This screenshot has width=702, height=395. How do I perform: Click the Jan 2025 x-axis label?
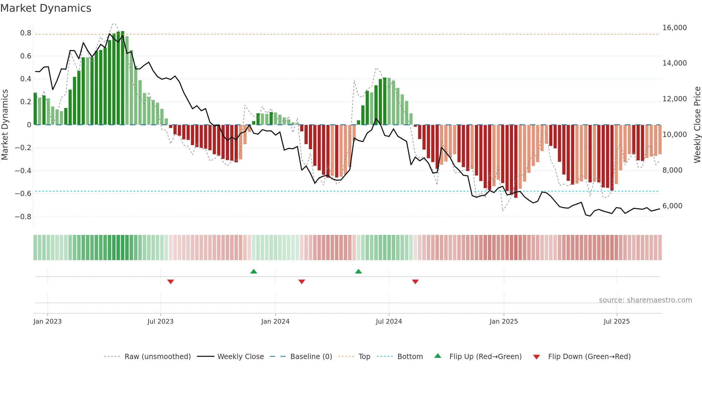click(504, 321)
